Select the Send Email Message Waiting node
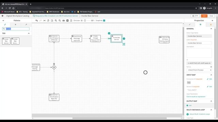Screen dimensions: 218x122 [x=35, y=67]
